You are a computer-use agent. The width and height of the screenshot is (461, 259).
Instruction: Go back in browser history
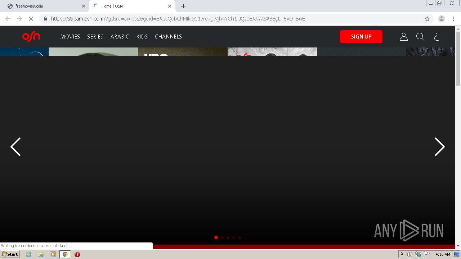(x=8, y=19)
